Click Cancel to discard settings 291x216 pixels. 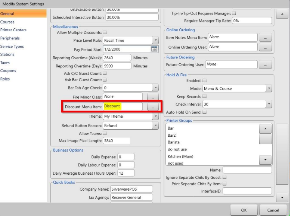[x=273, y=210]
